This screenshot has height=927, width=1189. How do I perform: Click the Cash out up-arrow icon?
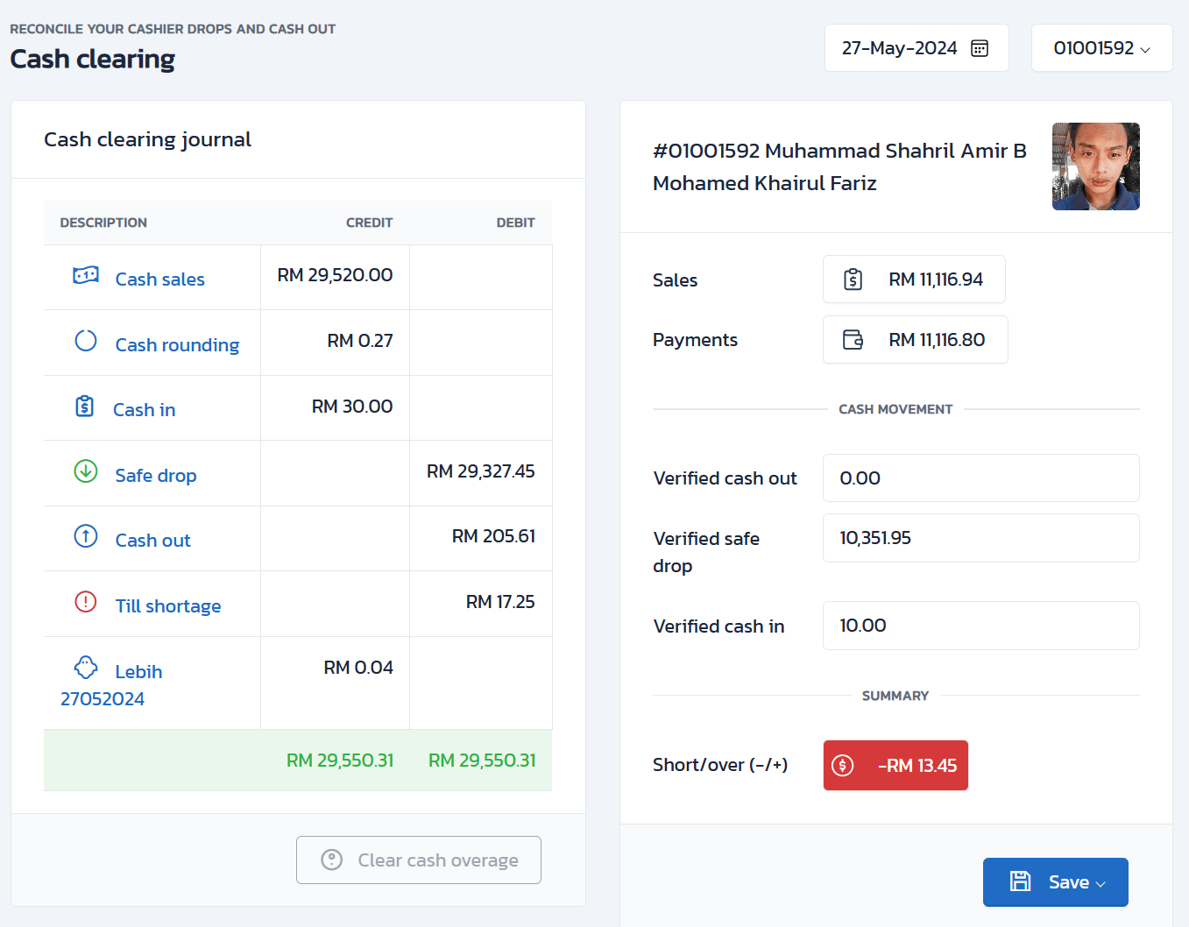(x=86, y=536)
